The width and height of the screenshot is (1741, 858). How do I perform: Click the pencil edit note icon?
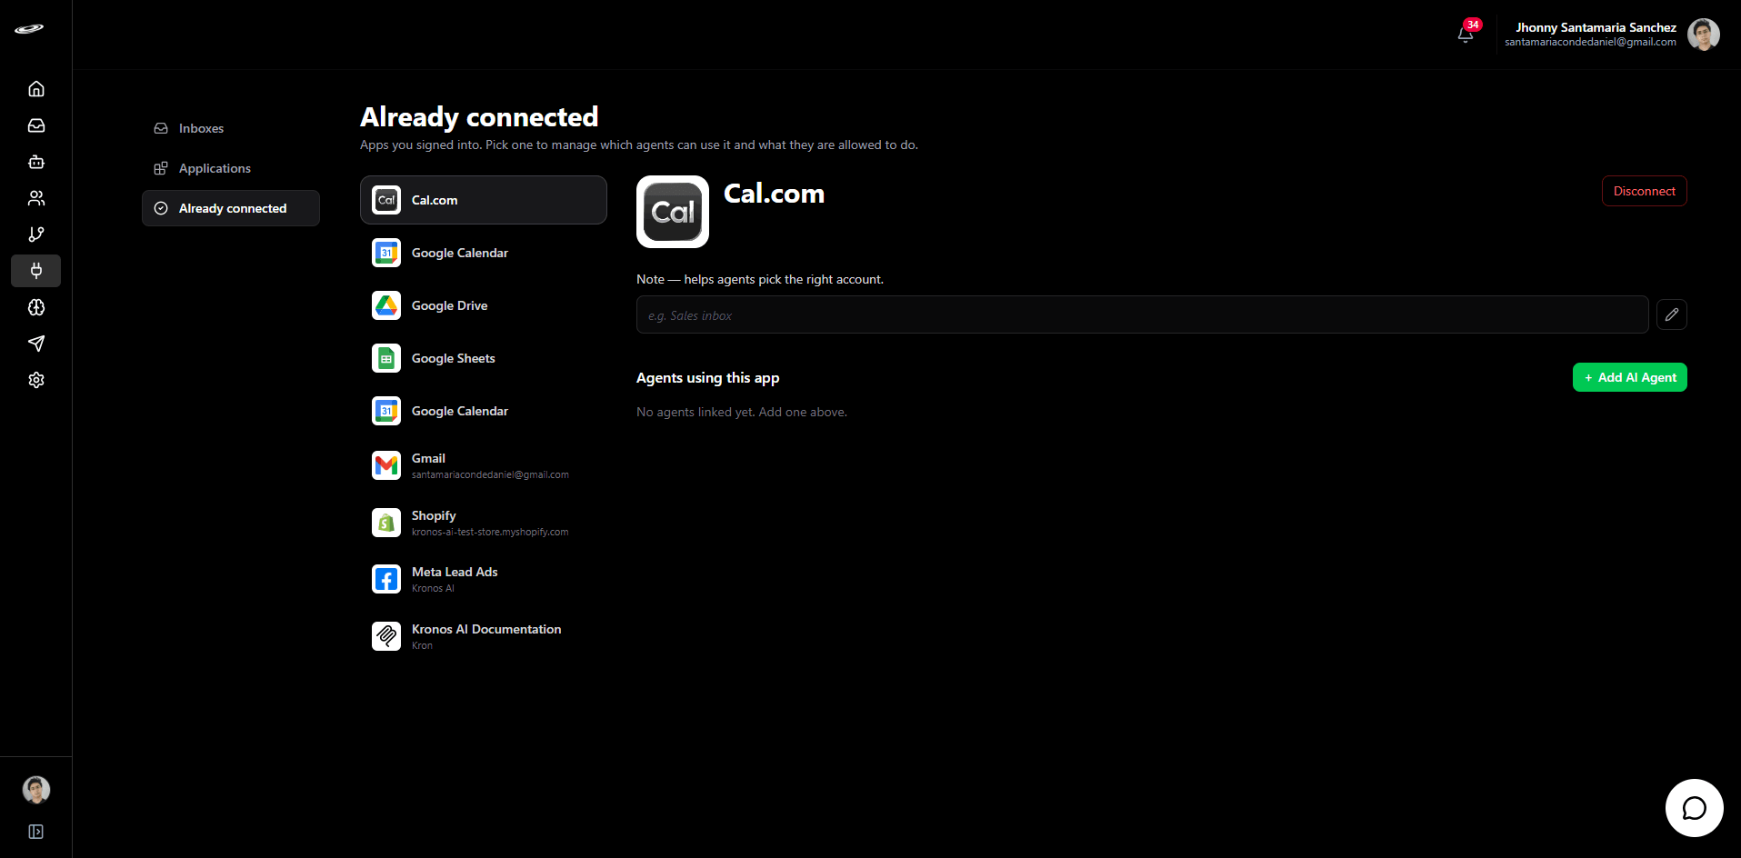pyautogui.click(x=1671, y=314)
